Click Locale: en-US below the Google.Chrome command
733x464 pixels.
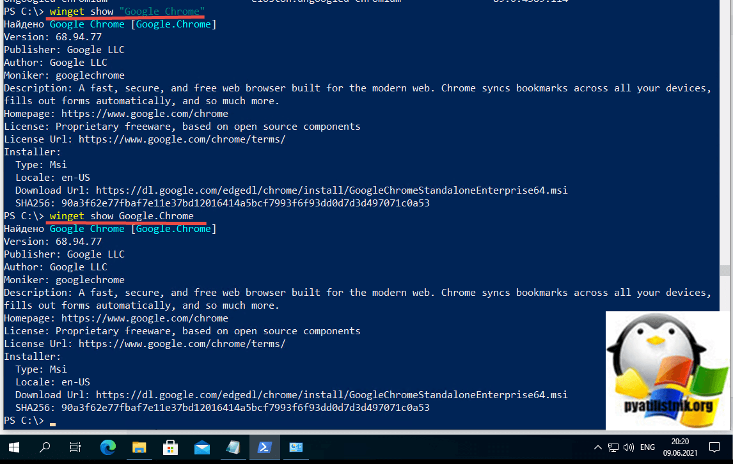pos(53,382)
